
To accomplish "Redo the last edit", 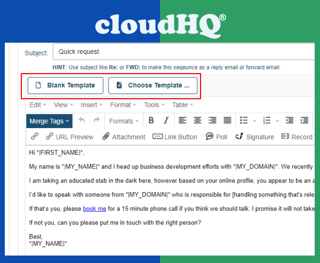I will click(x=97, y=120).
